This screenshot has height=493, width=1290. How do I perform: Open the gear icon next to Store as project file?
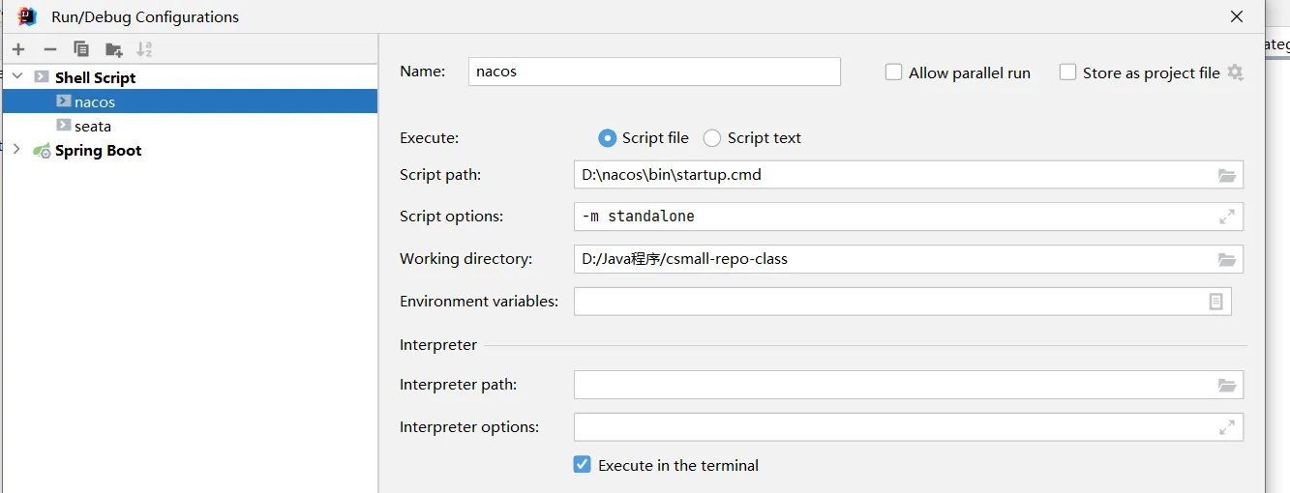(1235, 72)
